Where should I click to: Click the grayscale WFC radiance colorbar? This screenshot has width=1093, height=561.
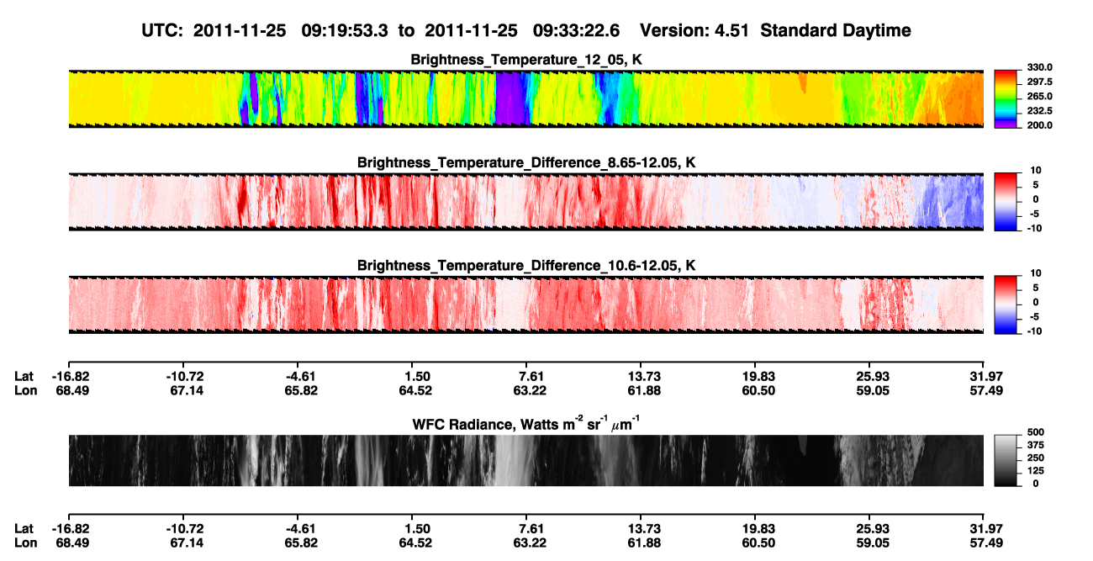tap(1006, 460)
